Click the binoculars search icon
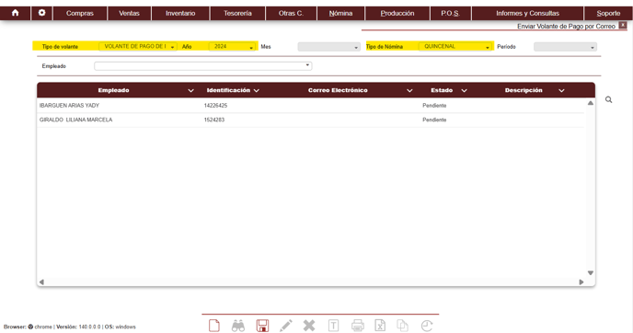633x333 pixels. point(238,326)
